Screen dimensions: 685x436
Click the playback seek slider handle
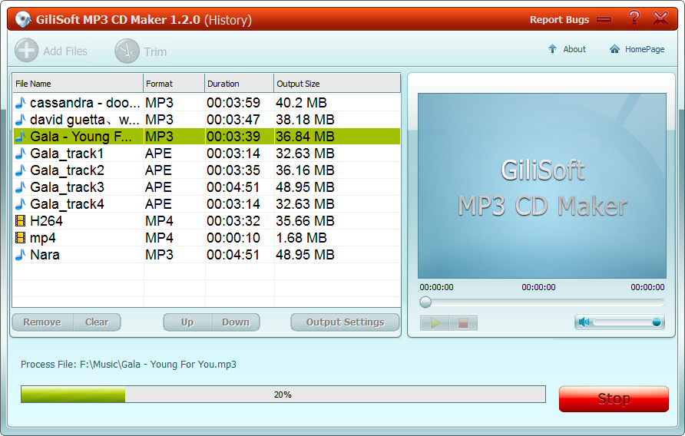click(425, 302)
